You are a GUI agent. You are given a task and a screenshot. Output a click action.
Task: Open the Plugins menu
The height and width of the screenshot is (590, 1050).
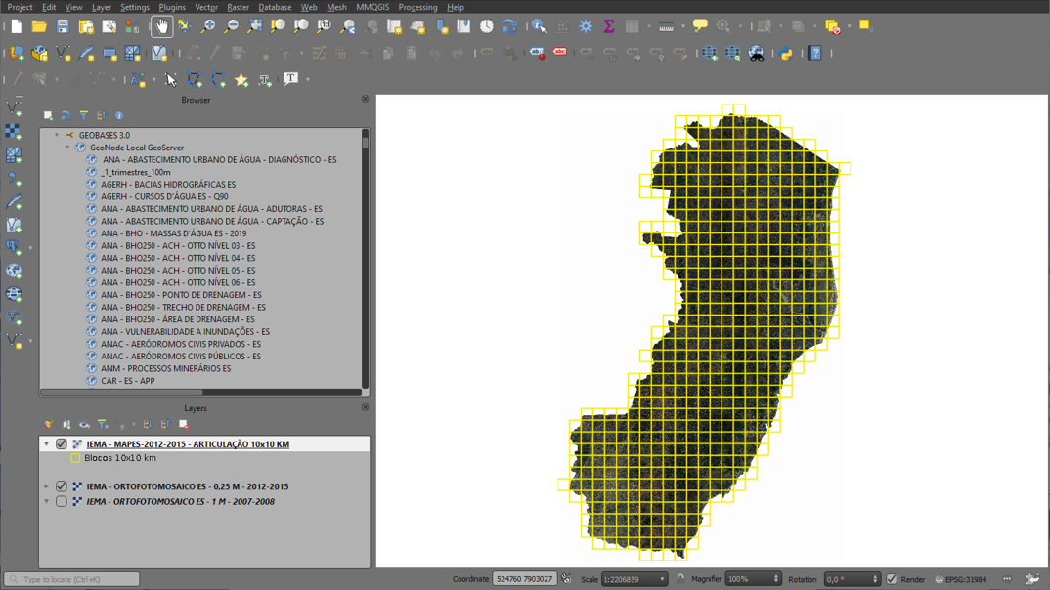coord(172,8)
